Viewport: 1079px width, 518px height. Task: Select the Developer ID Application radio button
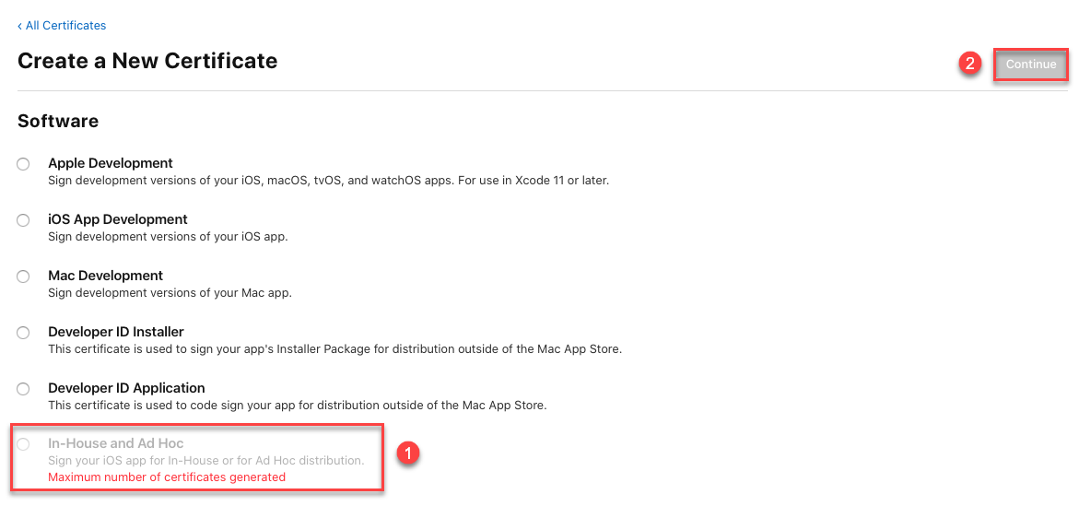pos(23,389)
